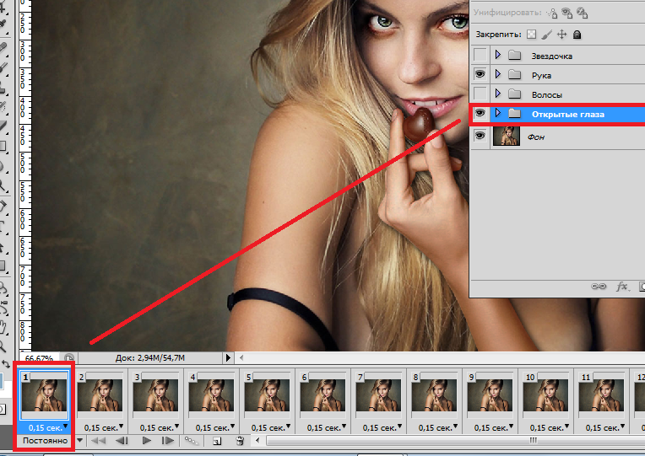
Task: Open the Постоянно looping options dropdown
Action: 80,441
